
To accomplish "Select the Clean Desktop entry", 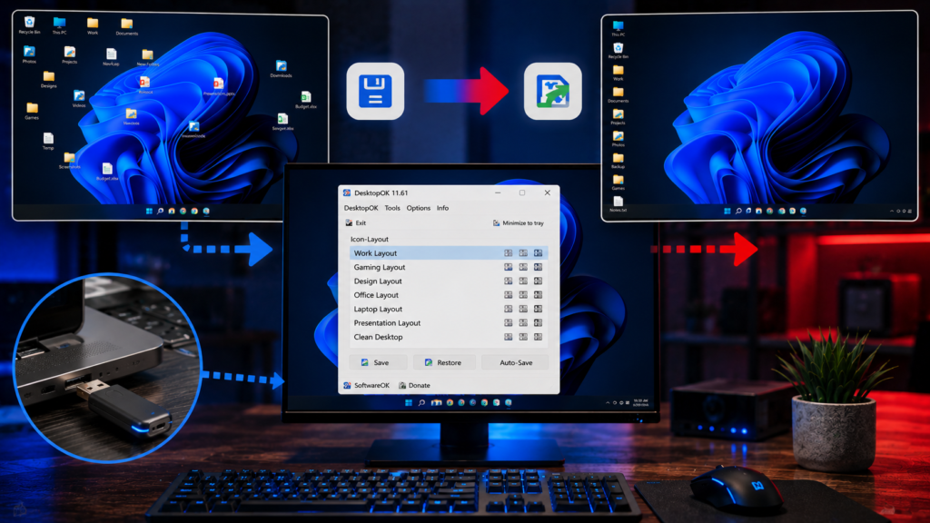I will click(449, 337).
